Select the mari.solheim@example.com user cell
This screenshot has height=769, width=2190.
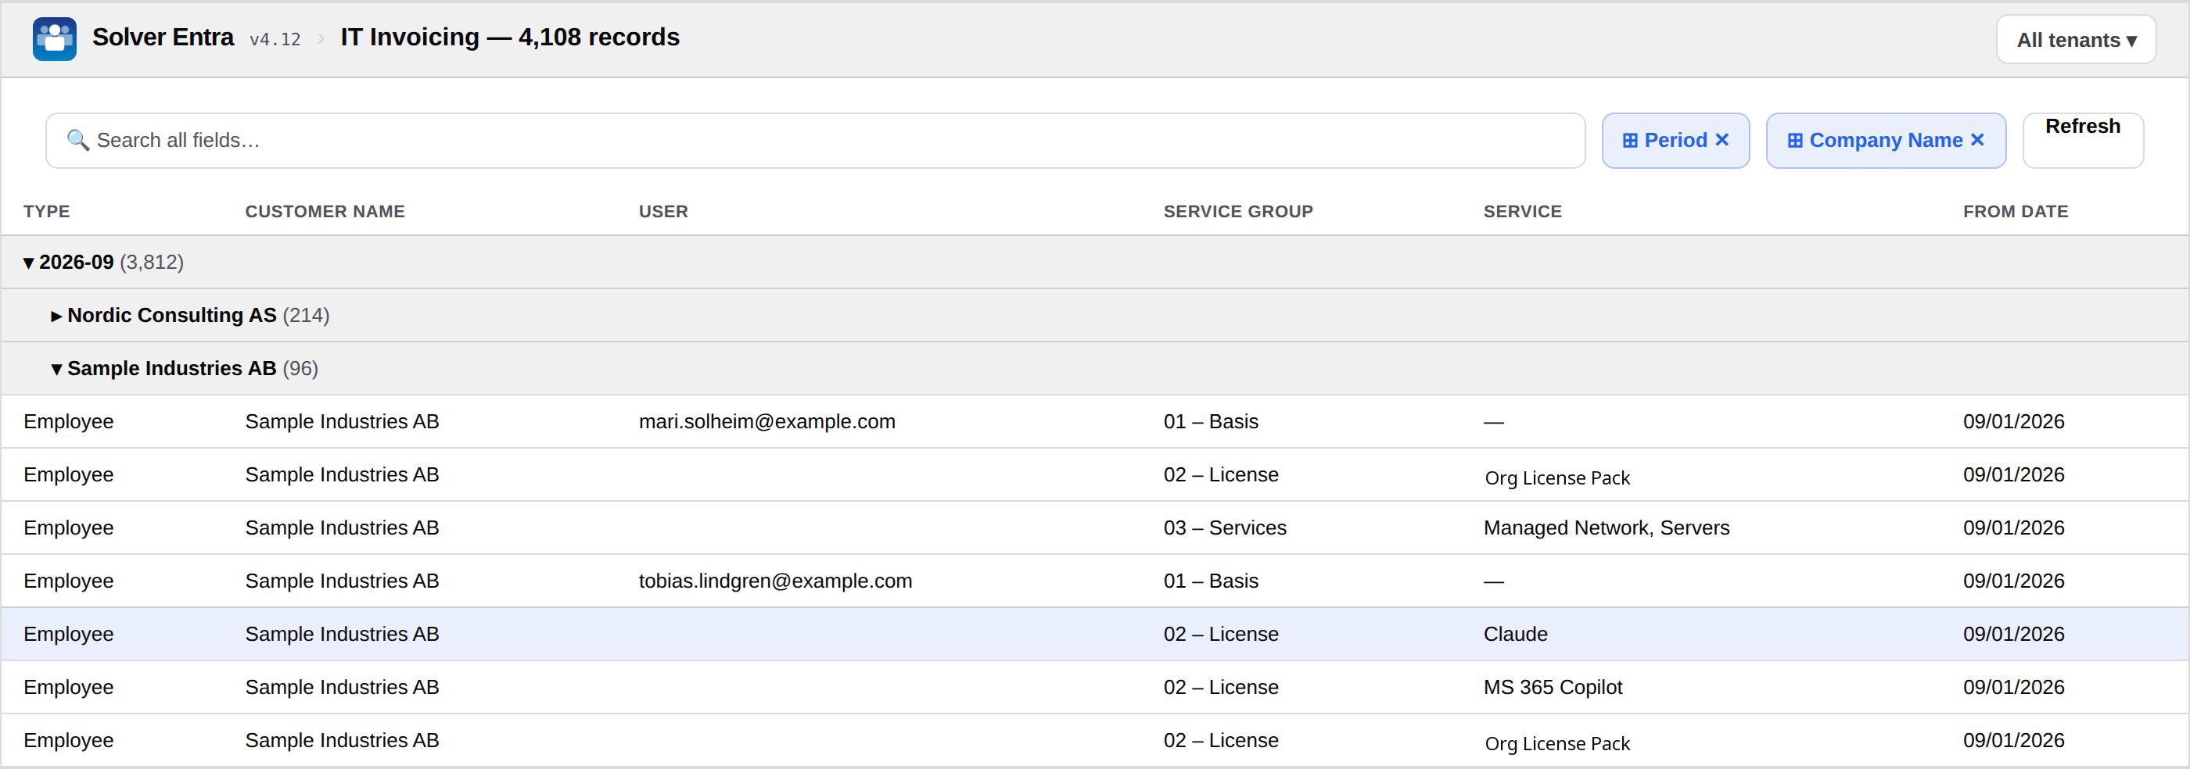766,421
